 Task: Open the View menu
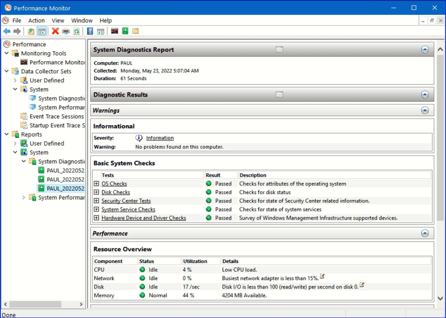tap(58, 21)
